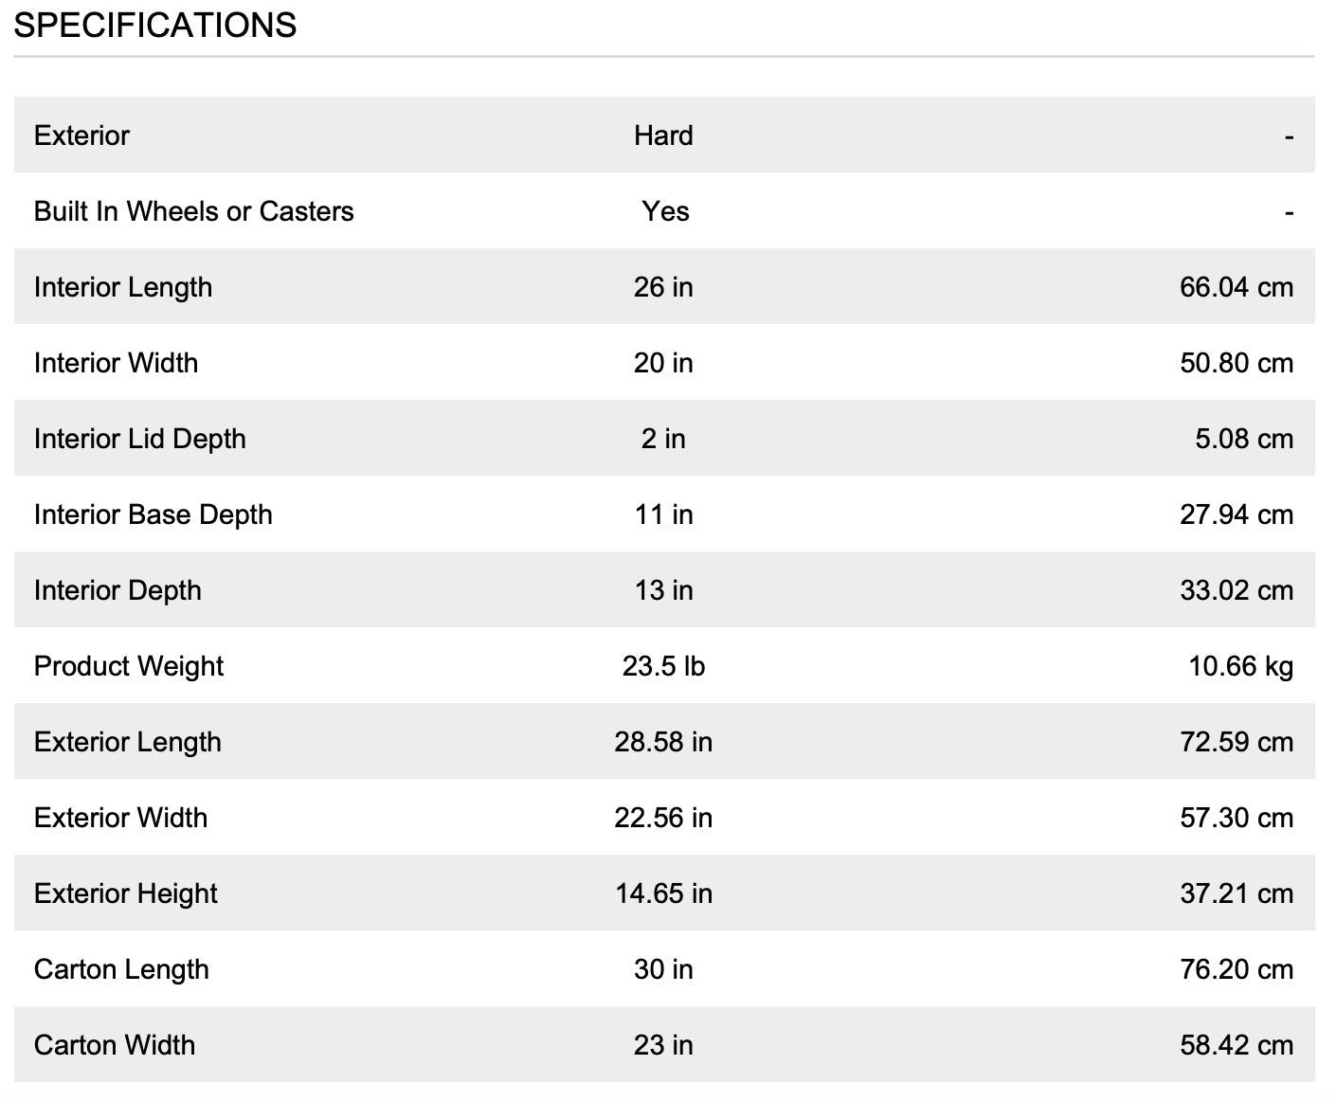Select the 23.5 lb weight value
Screen dimensions: 1336x1101
663,666
